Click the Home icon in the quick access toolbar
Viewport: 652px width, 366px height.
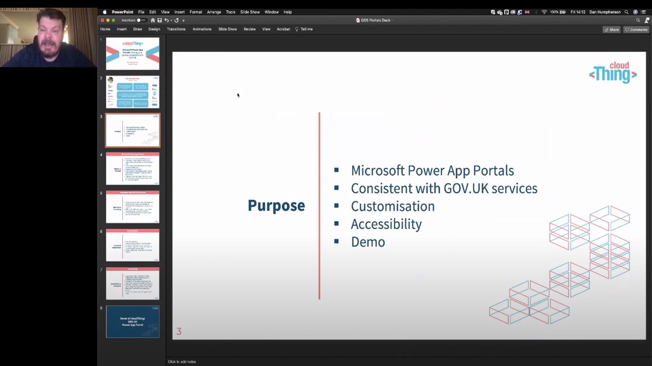(153, 20)
